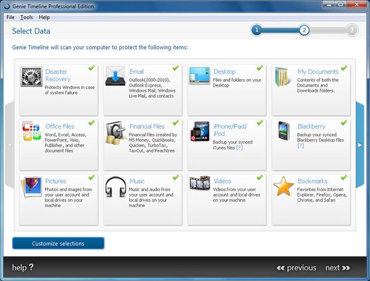Click the Pictures title
370x281 pixels.
(x=55, y=181)
